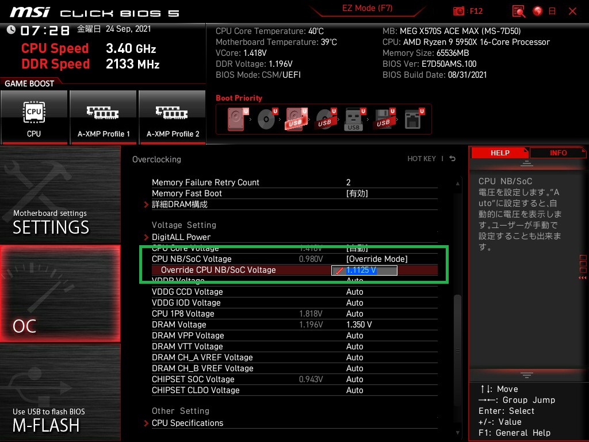Viewport: 589px width, 442px height.
Task: Select the DRAM CH_A VREF Voltage row
Action: pyautogui.click(x=294, y=357)
